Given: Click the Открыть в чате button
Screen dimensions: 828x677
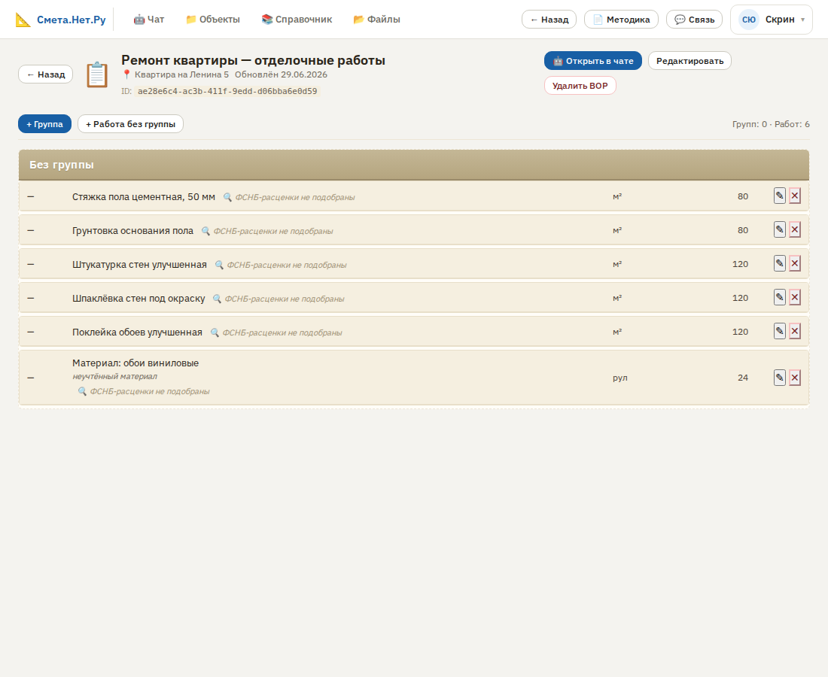Looking at the screenshot, I should coord(593,61).
